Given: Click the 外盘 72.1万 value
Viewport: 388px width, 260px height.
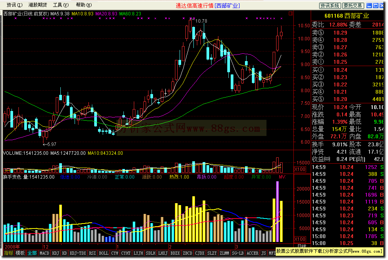Looking at the screenshot, I should click(338, 136).
